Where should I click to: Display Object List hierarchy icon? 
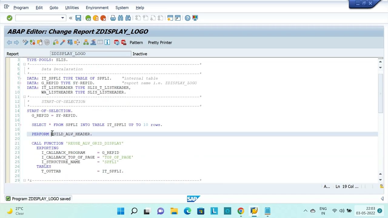[x=86, y=42]
